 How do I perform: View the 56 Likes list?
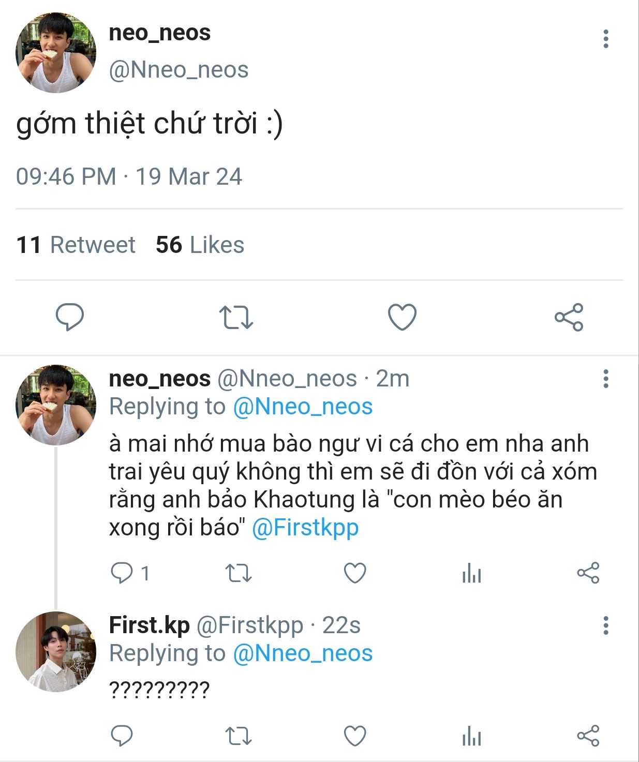(x=200, y=245)
